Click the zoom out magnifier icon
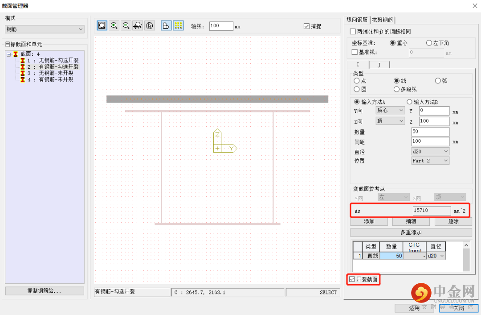481x315 pixels. click(126, 25)
